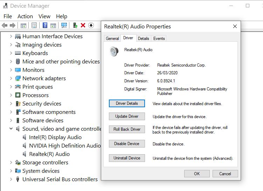This screenshot has height=191, width=263.
Task: Click the Show/Hide Action Pane toolbar icon
Action: [53, 26]
